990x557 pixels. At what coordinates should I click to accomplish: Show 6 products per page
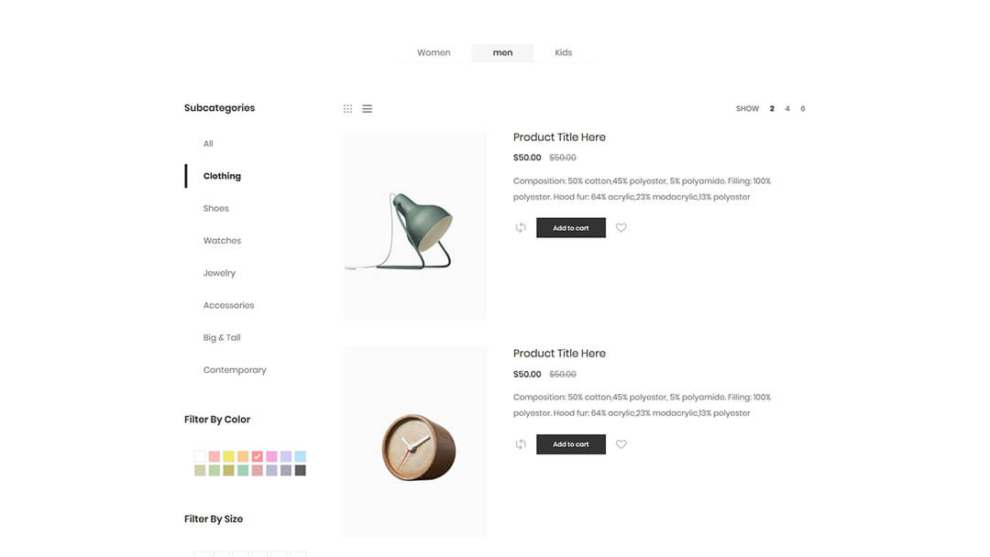click(802, 108)
